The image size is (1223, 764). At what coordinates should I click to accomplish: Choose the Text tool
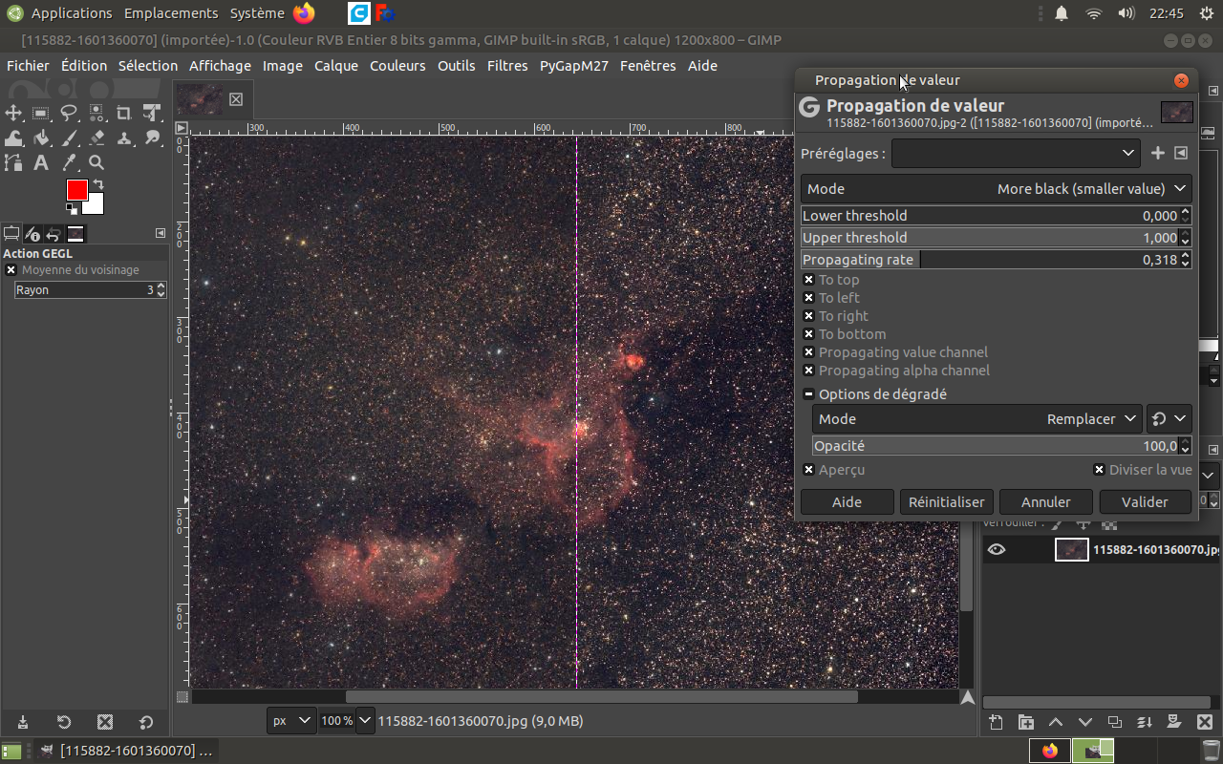(41, 163)
